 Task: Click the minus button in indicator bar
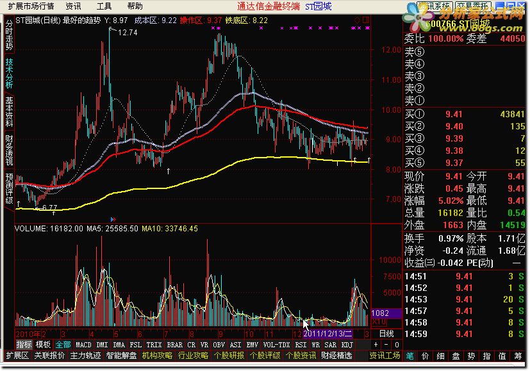[x=386, y=345]
